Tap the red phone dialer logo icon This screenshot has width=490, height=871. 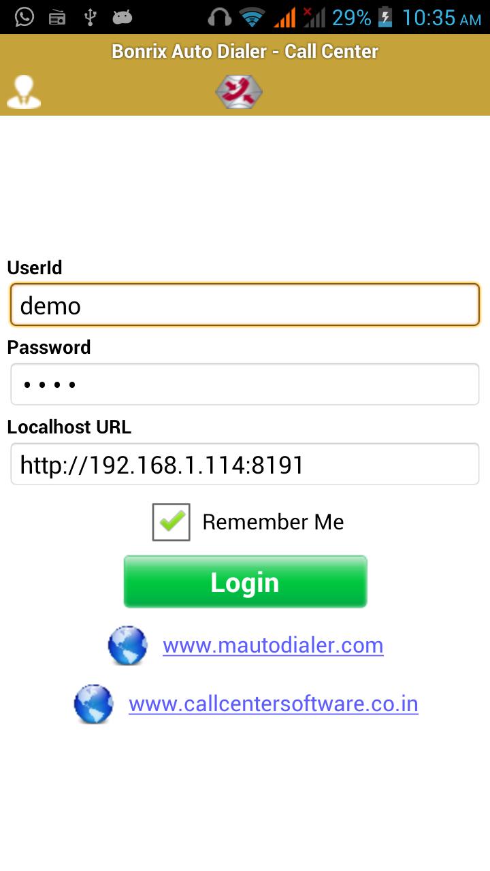239,92
